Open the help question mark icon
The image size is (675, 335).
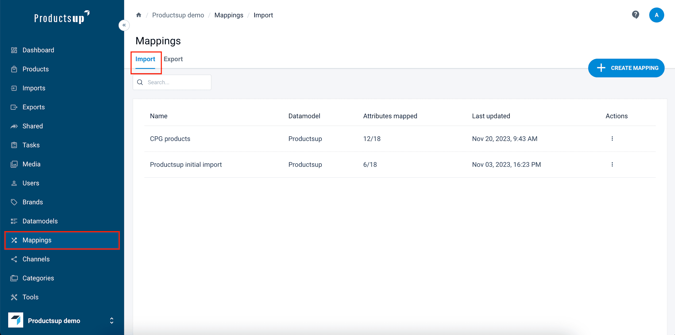(635, 15)
